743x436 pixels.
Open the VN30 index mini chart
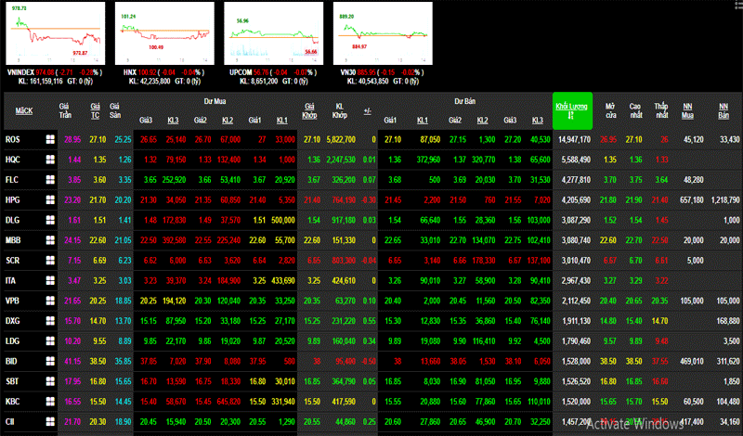383,33
